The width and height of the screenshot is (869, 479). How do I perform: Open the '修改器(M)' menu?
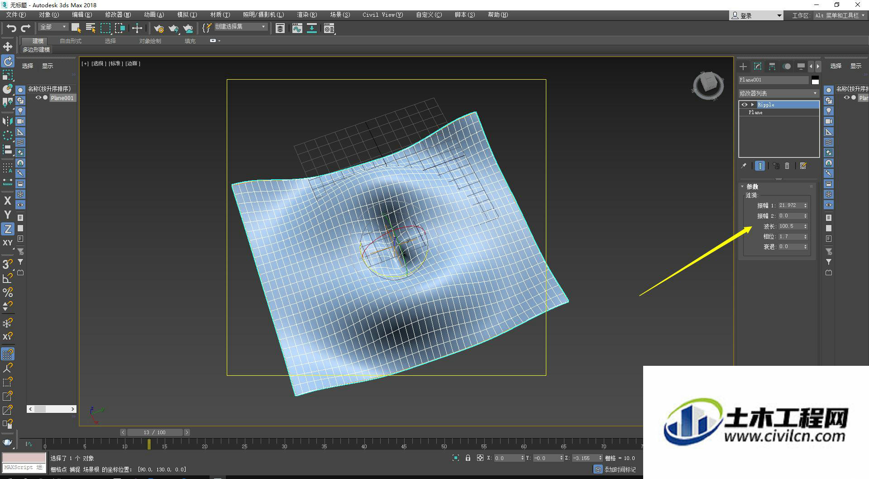[118, 15]
